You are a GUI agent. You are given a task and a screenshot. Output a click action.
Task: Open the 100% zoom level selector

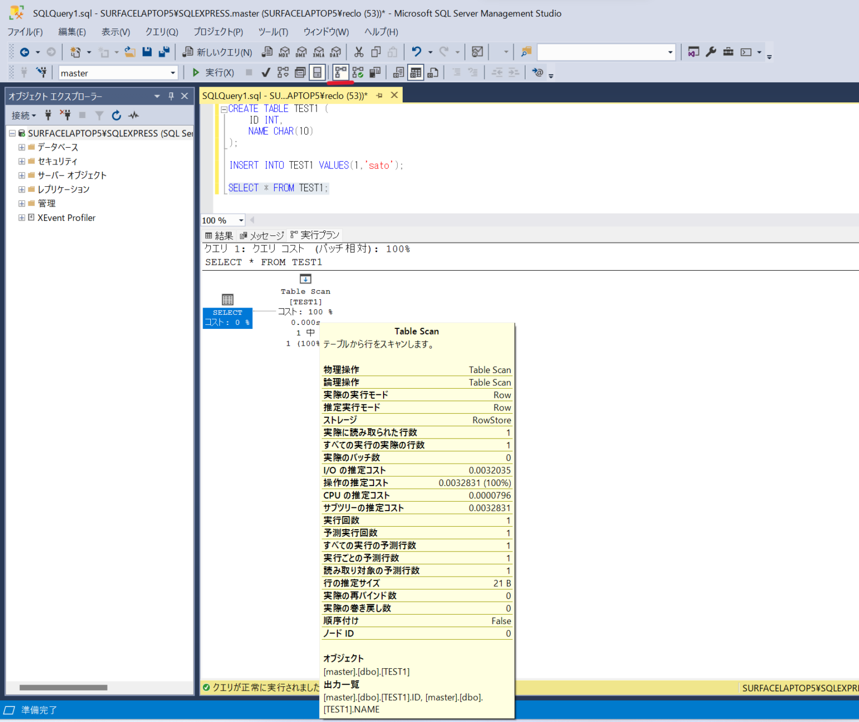point(222,220)
